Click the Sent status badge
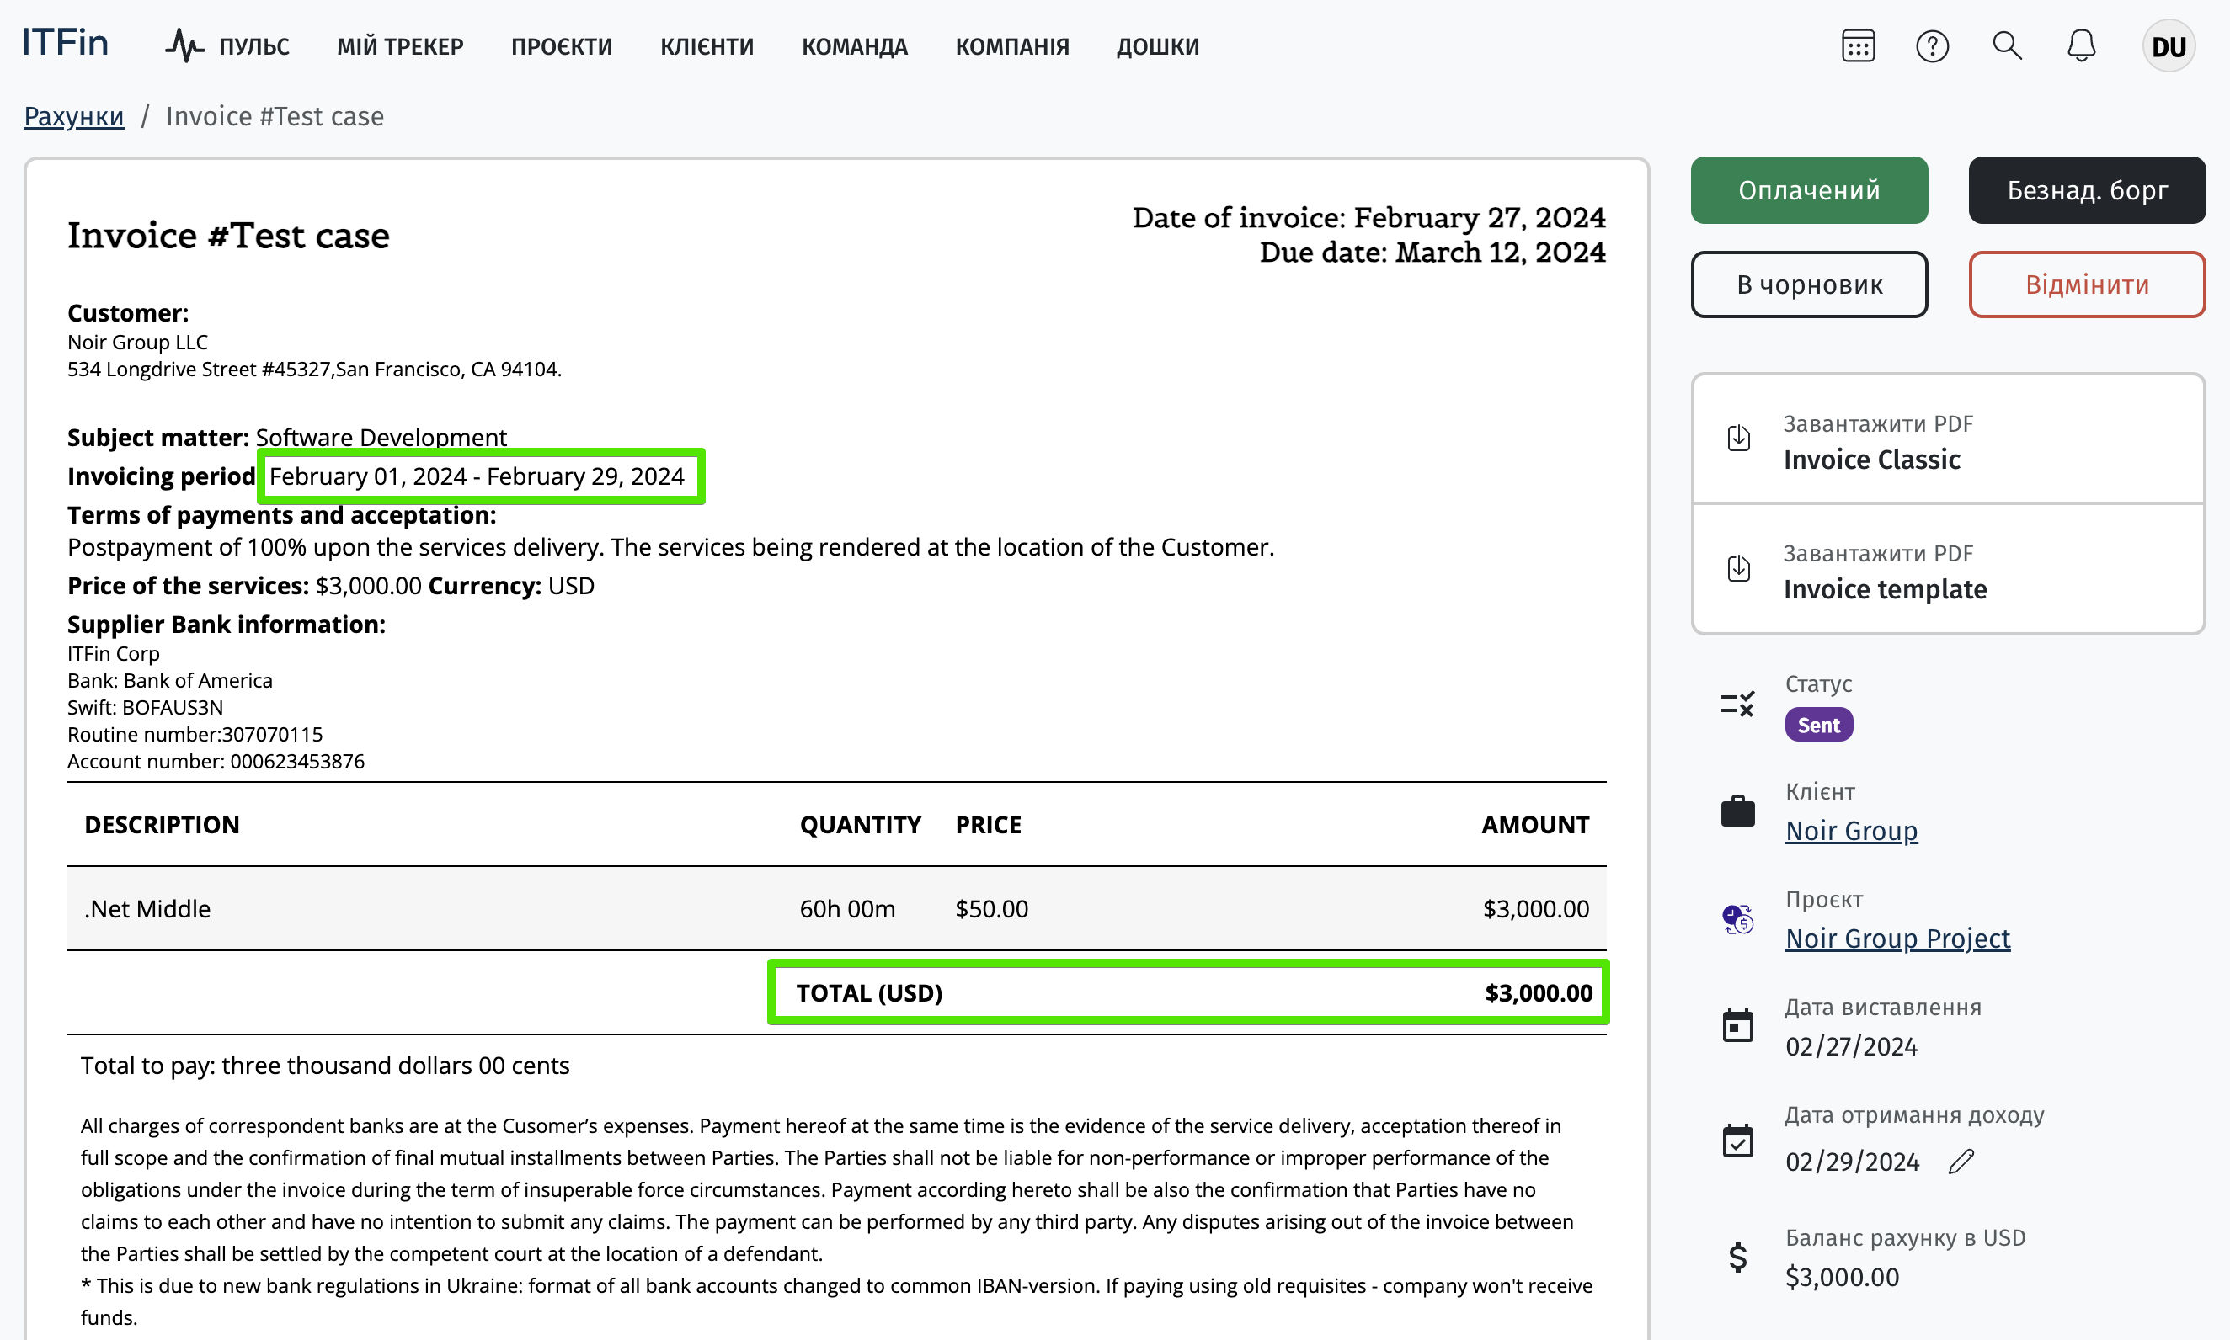 tap(1818, 725)
